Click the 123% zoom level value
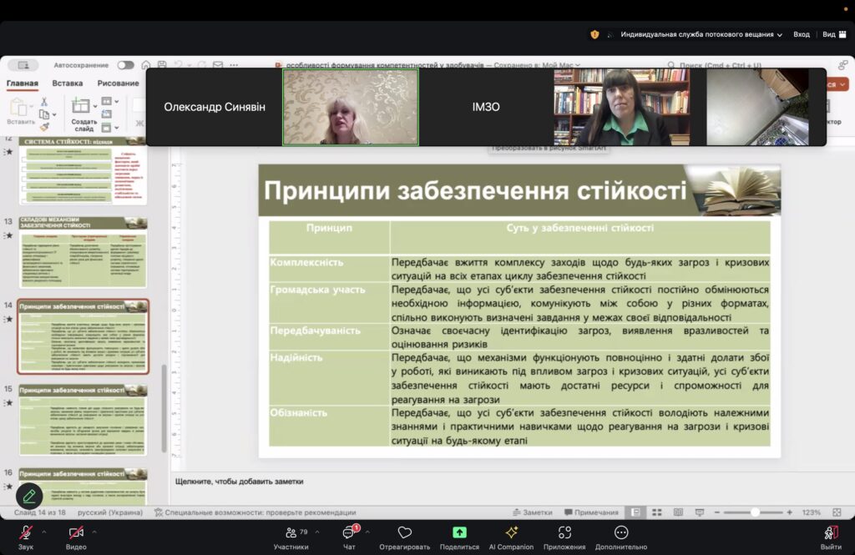The height and width of the screenshot is (555, 855). point(812,512)
